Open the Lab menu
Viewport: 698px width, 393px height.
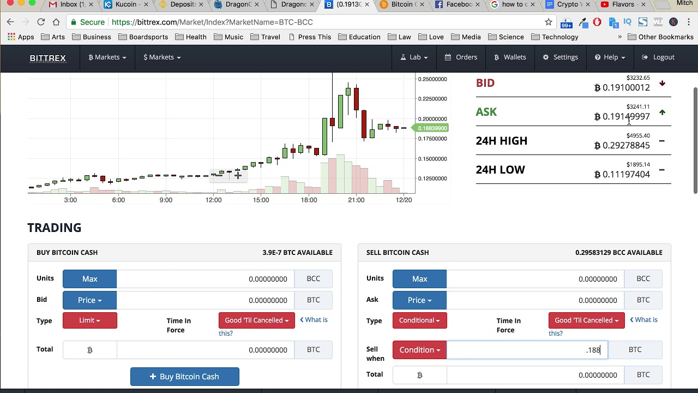(414, 57)
